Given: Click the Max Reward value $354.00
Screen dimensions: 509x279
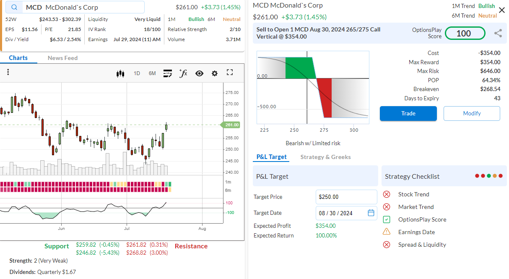Looking at the screenshot, I should coord(490,62).
